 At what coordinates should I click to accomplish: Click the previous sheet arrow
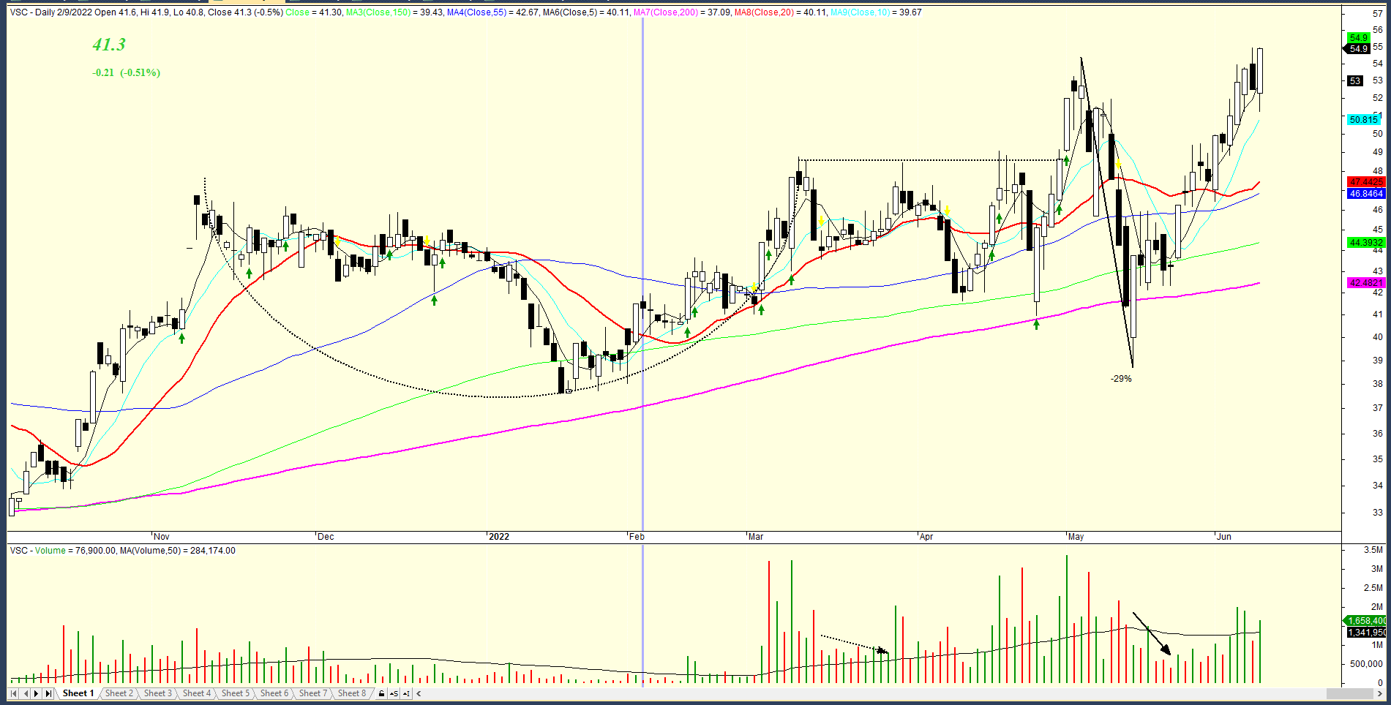26,693
